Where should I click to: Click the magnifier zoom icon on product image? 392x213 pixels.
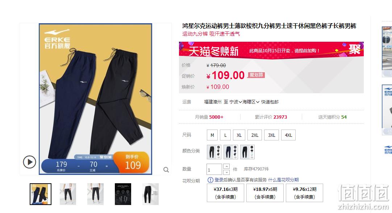[x=166, y=170]
